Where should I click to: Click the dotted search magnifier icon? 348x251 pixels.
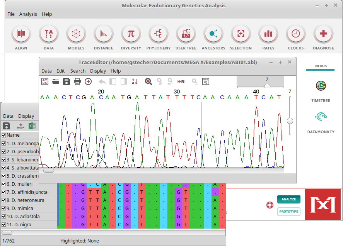pos(194,81)
